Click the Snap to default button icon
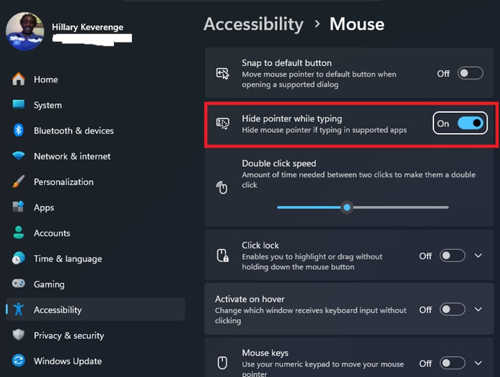Viewport: 500px width, 377px height. point(223,73)
